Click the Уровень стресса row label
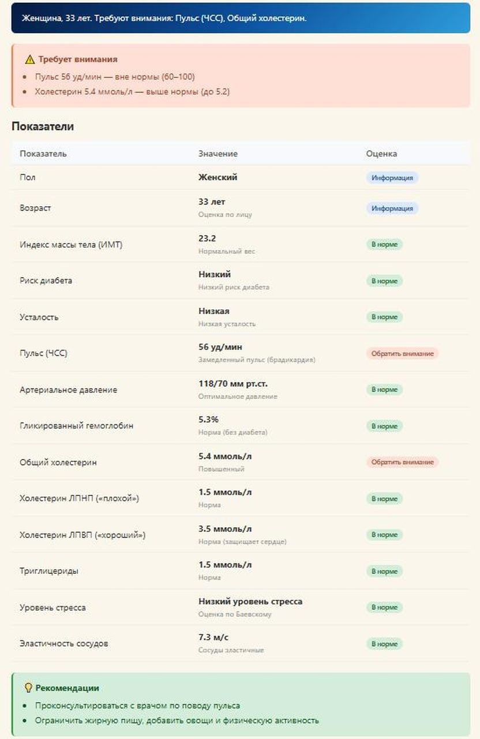Screen dimensions: 480x739 [52, 607]
